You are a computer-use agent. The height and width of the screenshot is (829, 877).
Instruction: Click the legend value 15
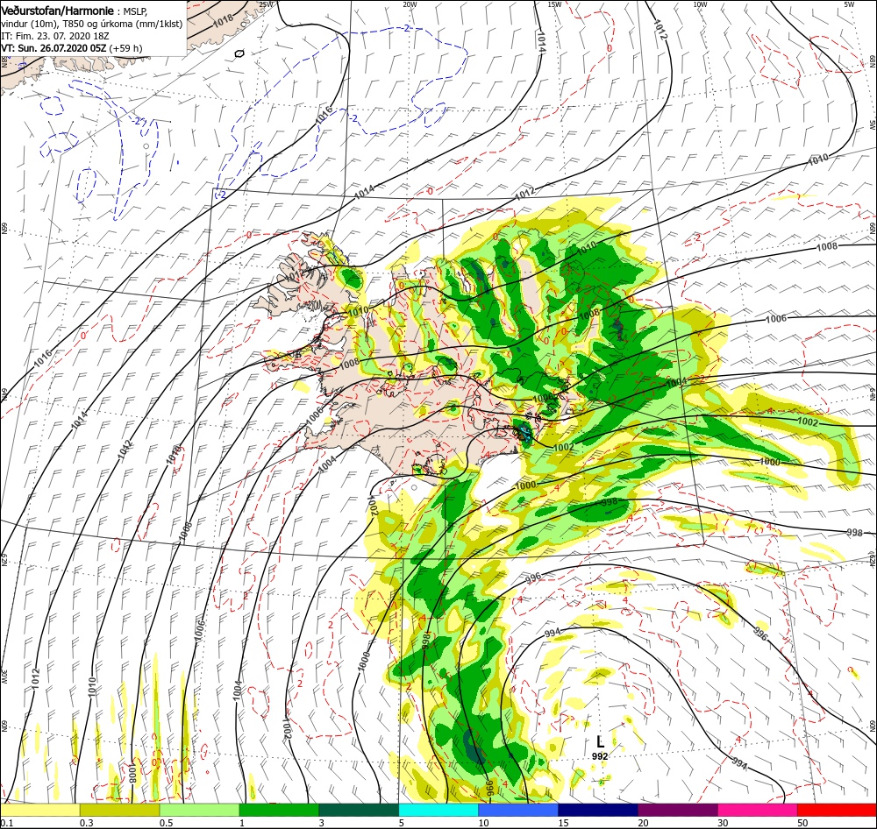click(563, 823)
